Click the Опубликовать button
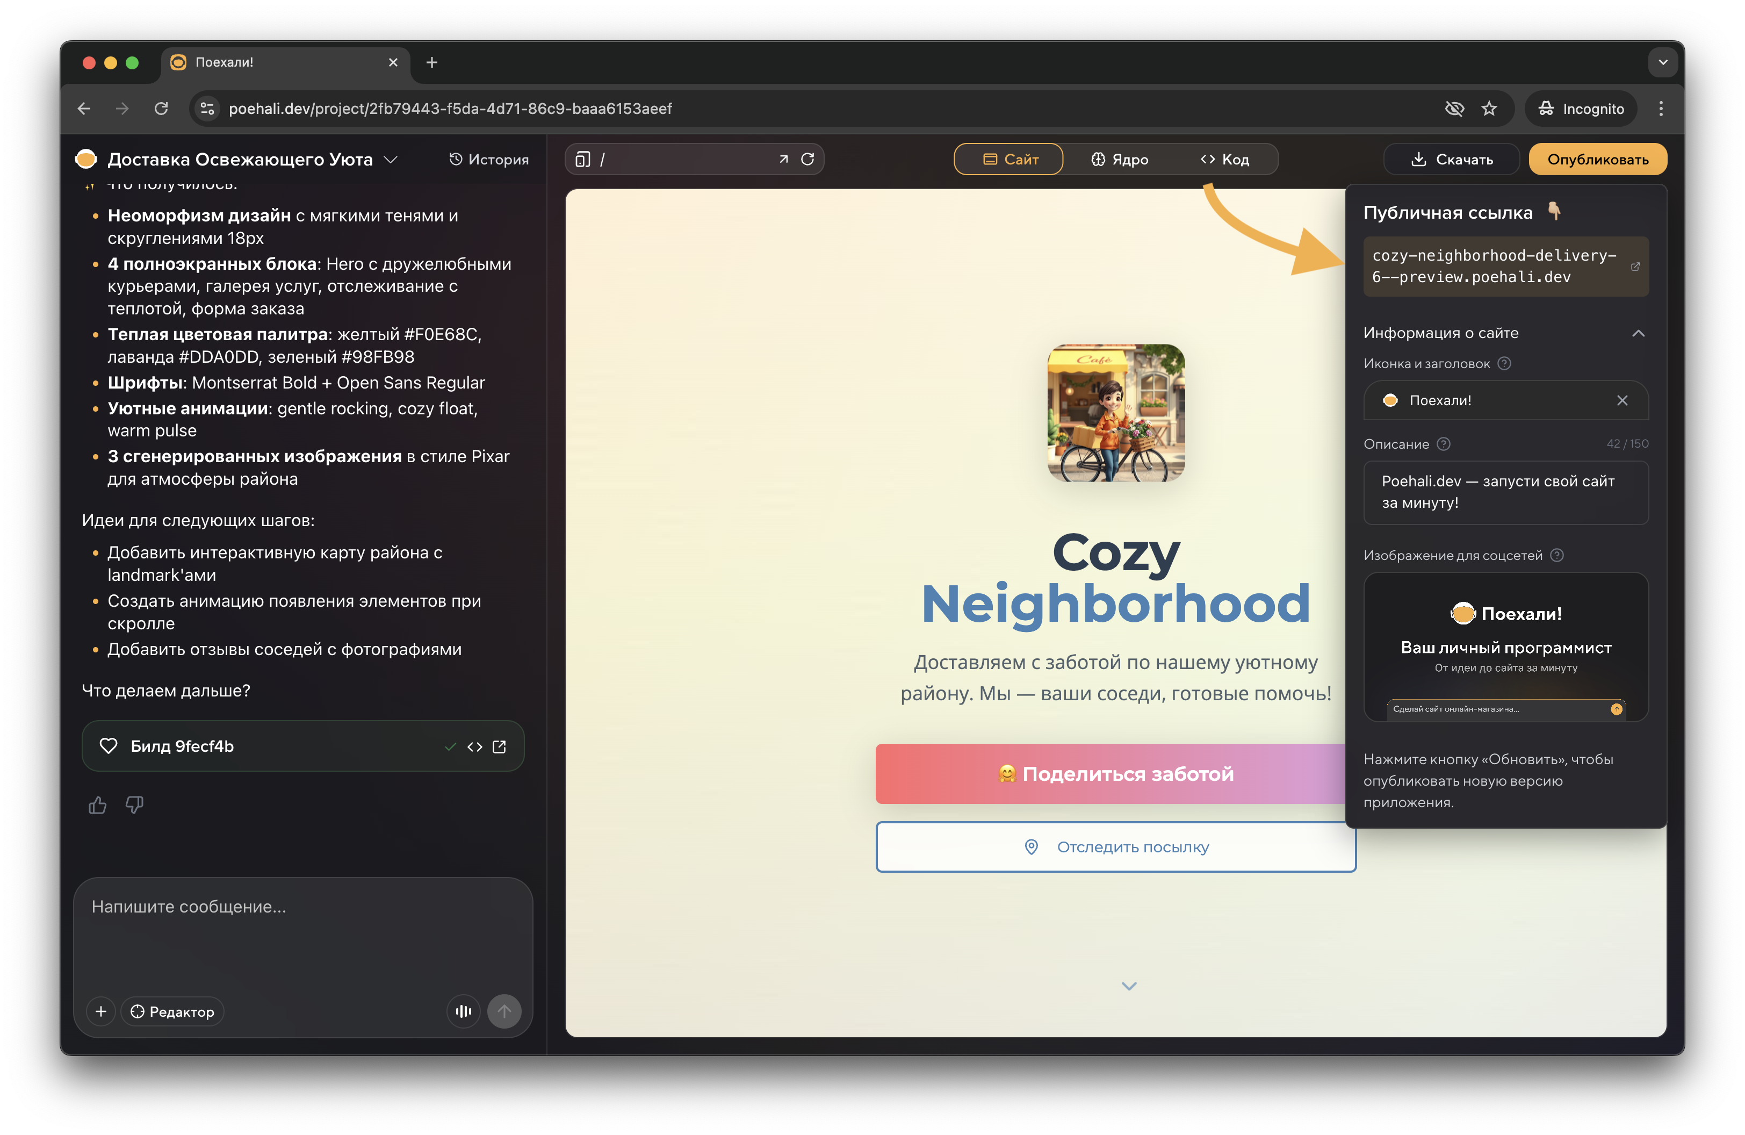This screenshot has height=1135, width=1745. pyautogui.click(x=1597, y=159)
